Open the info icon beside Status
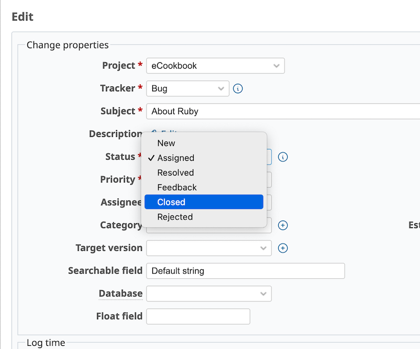Screen dimensions: 420x349 (283, 157)
